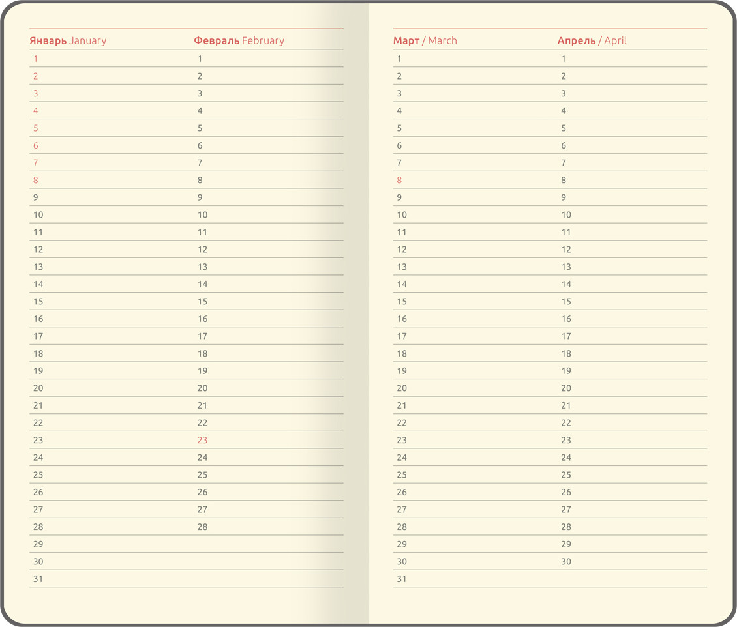The height and width of the screenshot is (627, 737).
Task: Select day 28 in February column
Action: [x=202, y=527]
